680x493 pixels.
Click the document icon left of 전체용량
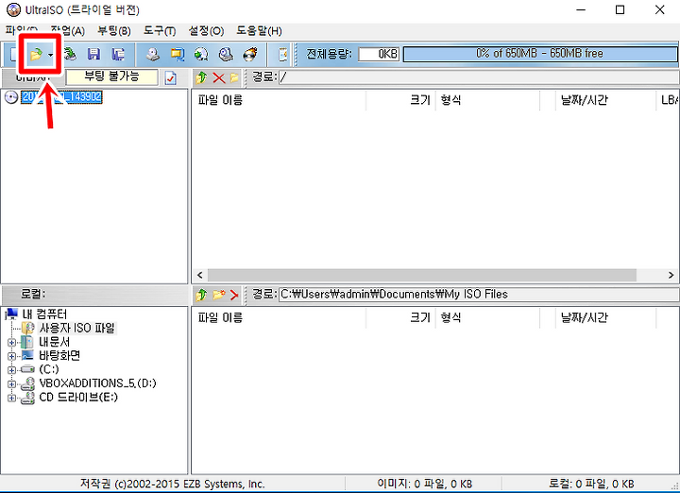(x=282, y=55)
